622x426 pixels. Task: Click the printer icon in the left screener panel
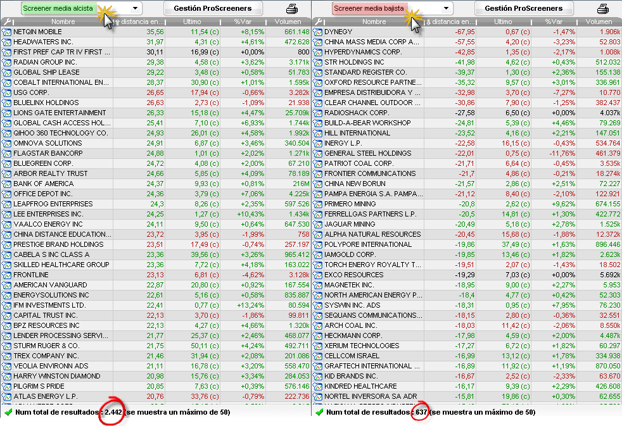(x=292, y=8)
